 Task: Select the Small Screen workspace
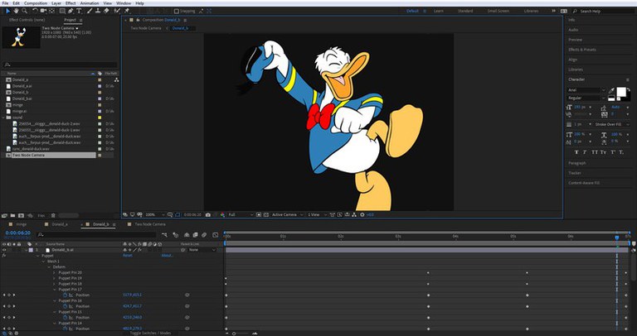(x=497, y=11)
